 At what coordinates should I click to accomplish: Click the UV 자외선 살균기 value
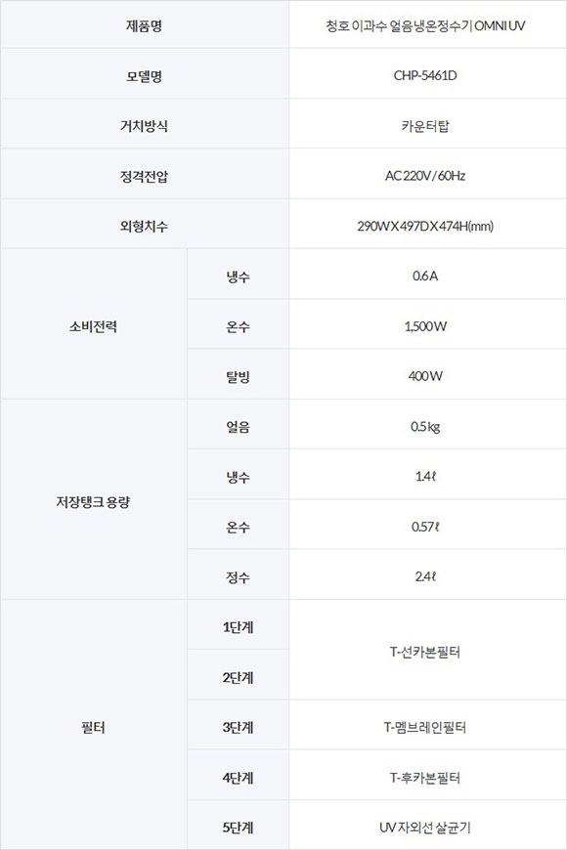point(425,828)
